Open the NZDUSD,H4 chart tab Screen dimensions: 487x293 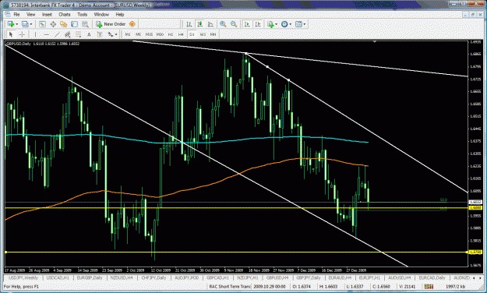point(122,277)
